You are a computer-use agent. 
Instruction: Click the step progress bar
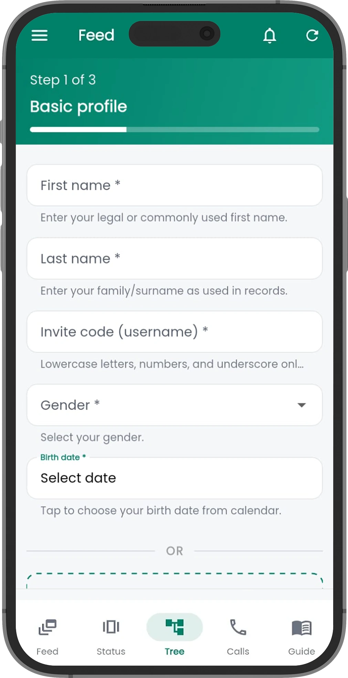click(175, 130)
